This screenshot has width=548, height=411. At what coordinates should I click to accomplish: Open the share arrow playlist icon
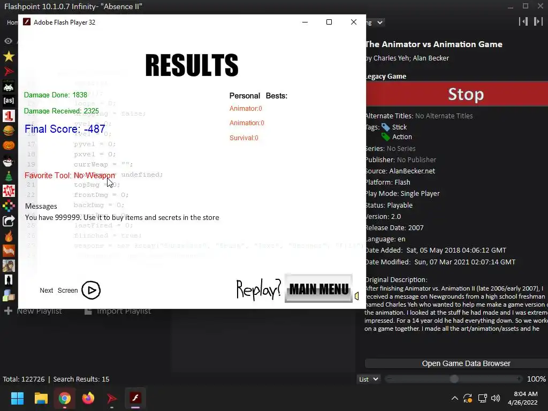pos(9,221)
